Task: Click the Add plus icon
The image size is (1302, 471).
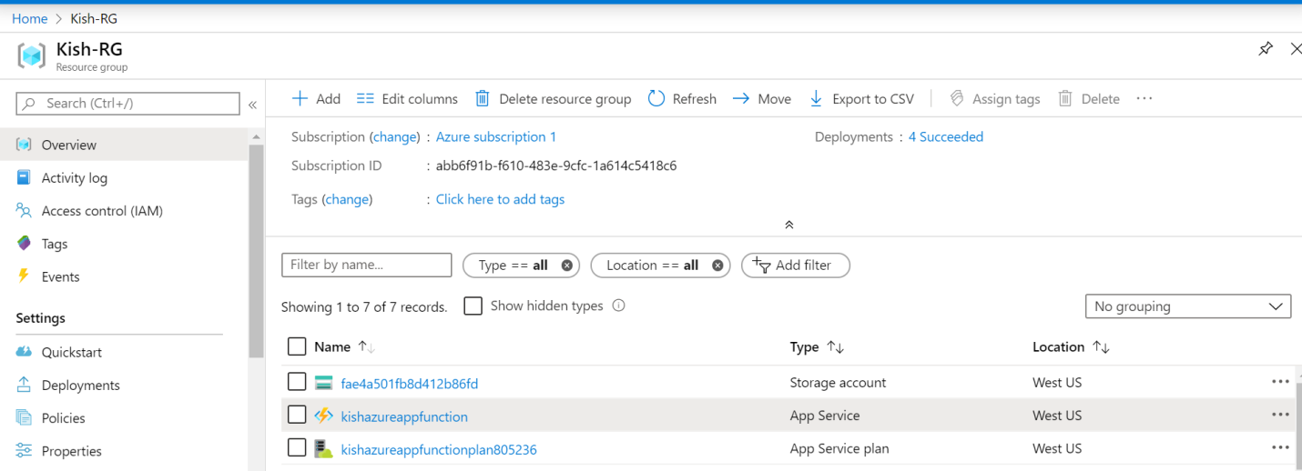Action: pyautogui.click(x=300, y=98)
